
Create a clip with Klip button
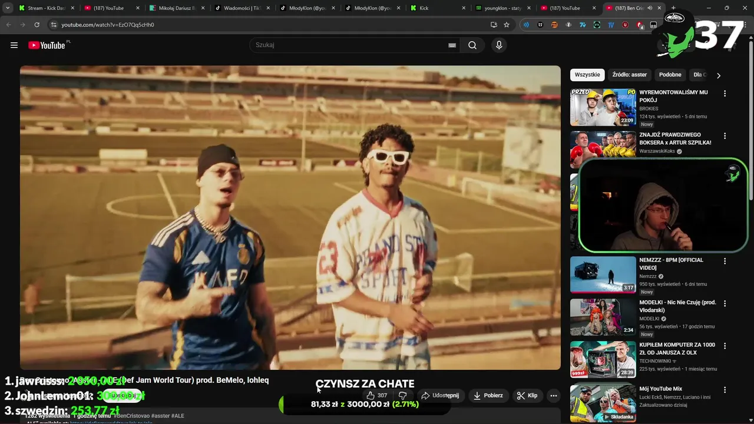pyautogui.click(x=527, y=396)
